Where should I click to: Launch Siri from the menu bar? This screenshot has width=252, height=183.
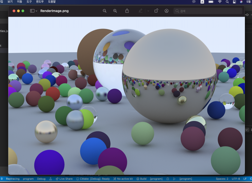click(x=241, y=2)
